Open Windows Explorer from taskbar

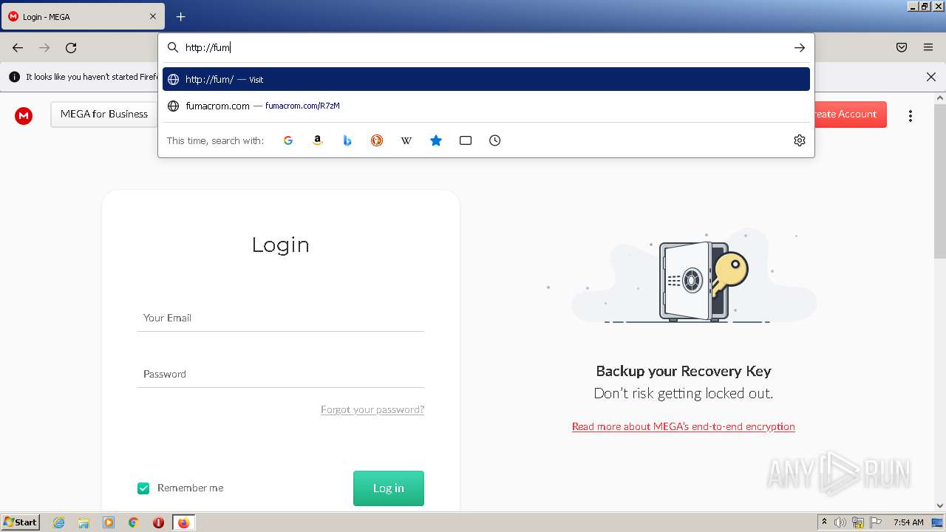tap(84, 522)
